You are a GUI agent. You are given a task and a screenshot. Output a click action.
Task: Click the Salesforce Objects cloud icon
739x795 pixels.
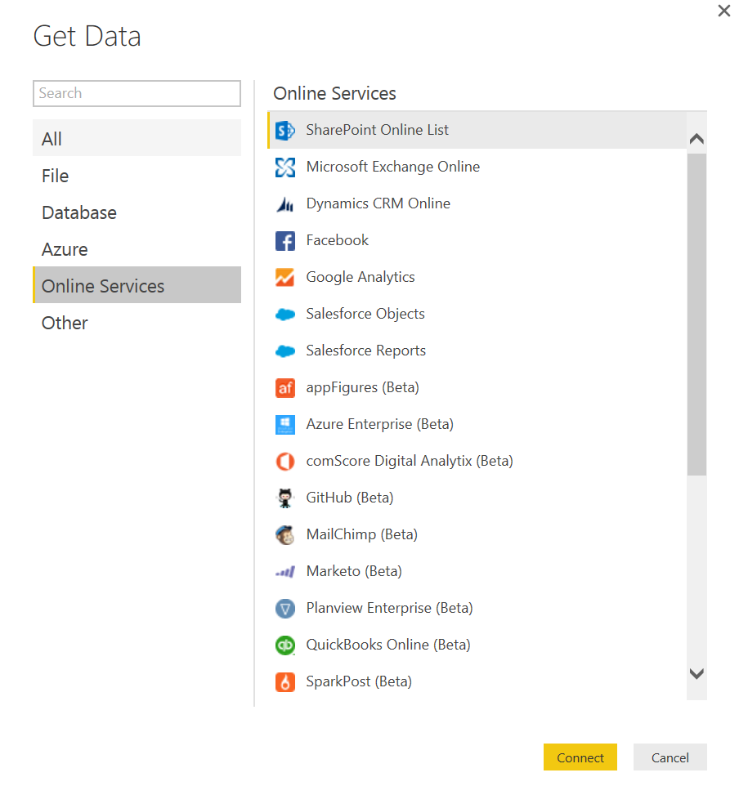[285, 315]
